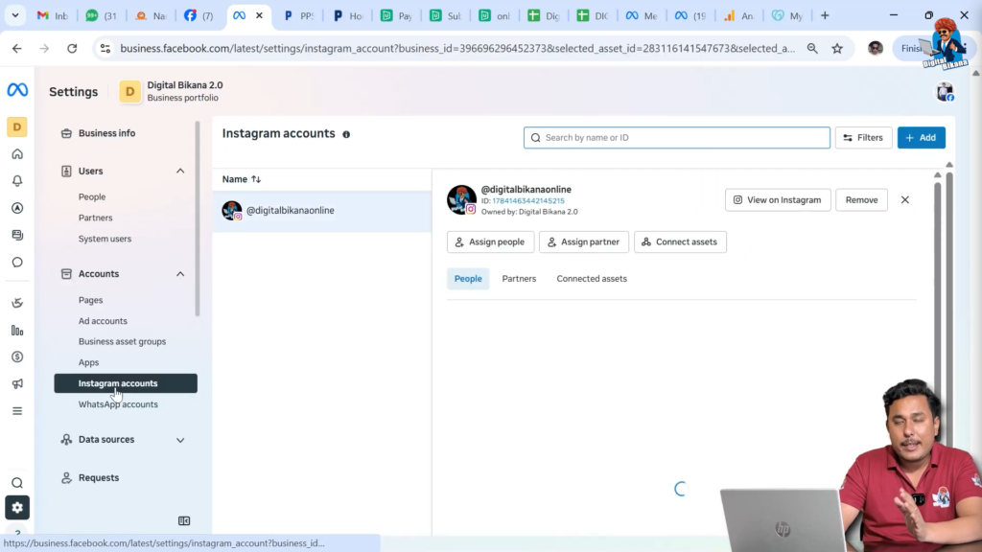
Task: Toggle the Name column sort order
Action: (253, 179)
